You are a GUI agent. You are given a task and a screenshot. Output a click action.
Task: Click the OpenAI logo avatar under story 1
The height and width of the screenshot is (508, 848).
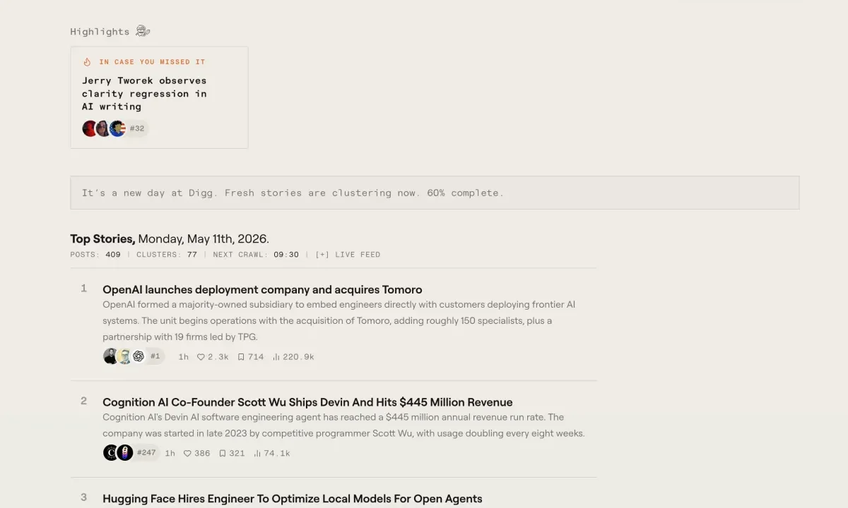139,356
